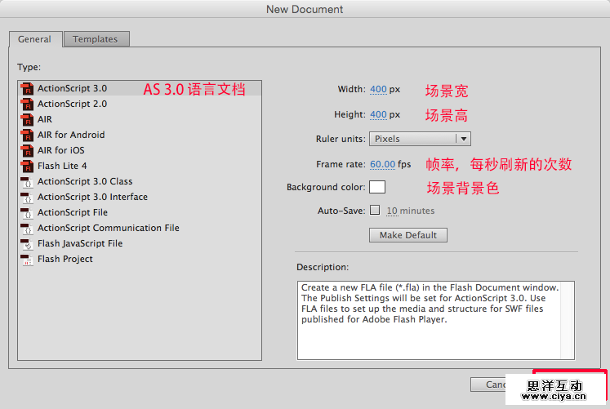Open the Ruler units dropdown
610x409 pixels.
point(420,139)
